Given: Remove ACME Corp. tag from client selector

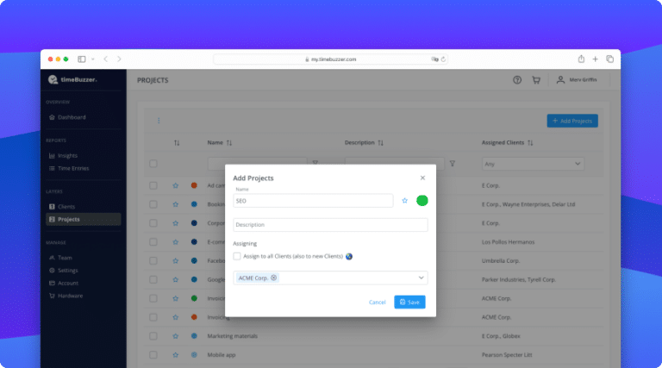Looking at the screenshot, I should coord(273,278).
